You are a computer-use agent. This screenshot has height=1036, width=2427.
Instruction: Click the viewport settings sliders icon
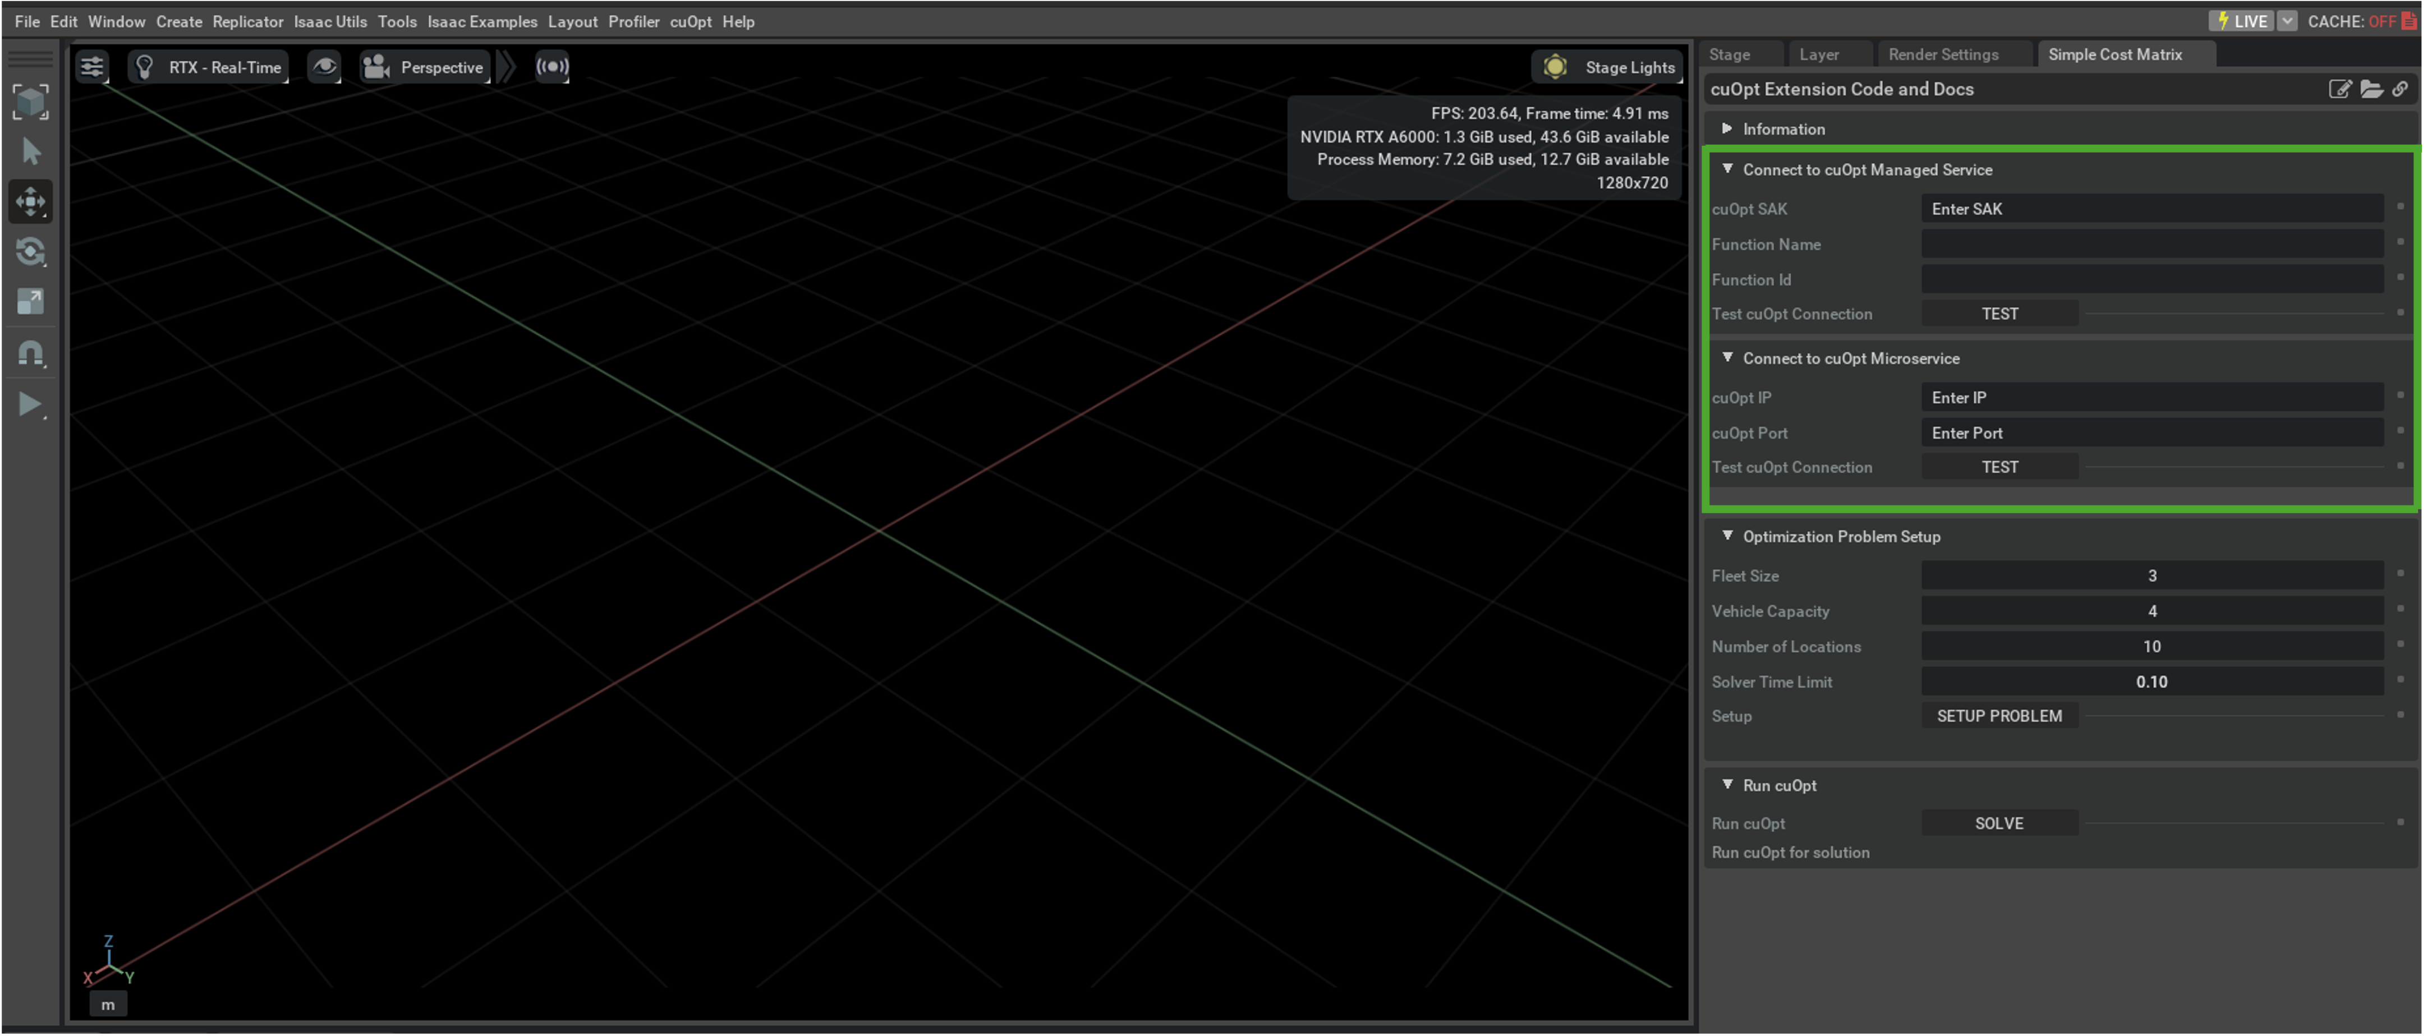[x=91, y=67]
